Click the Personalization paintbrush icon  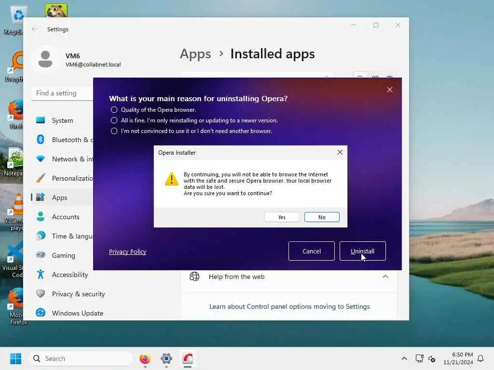tap(41, 178)
